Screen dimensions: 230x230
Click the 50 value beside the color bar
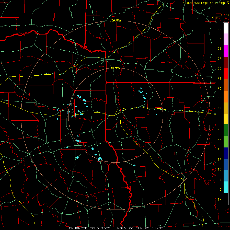pos(220,68)
